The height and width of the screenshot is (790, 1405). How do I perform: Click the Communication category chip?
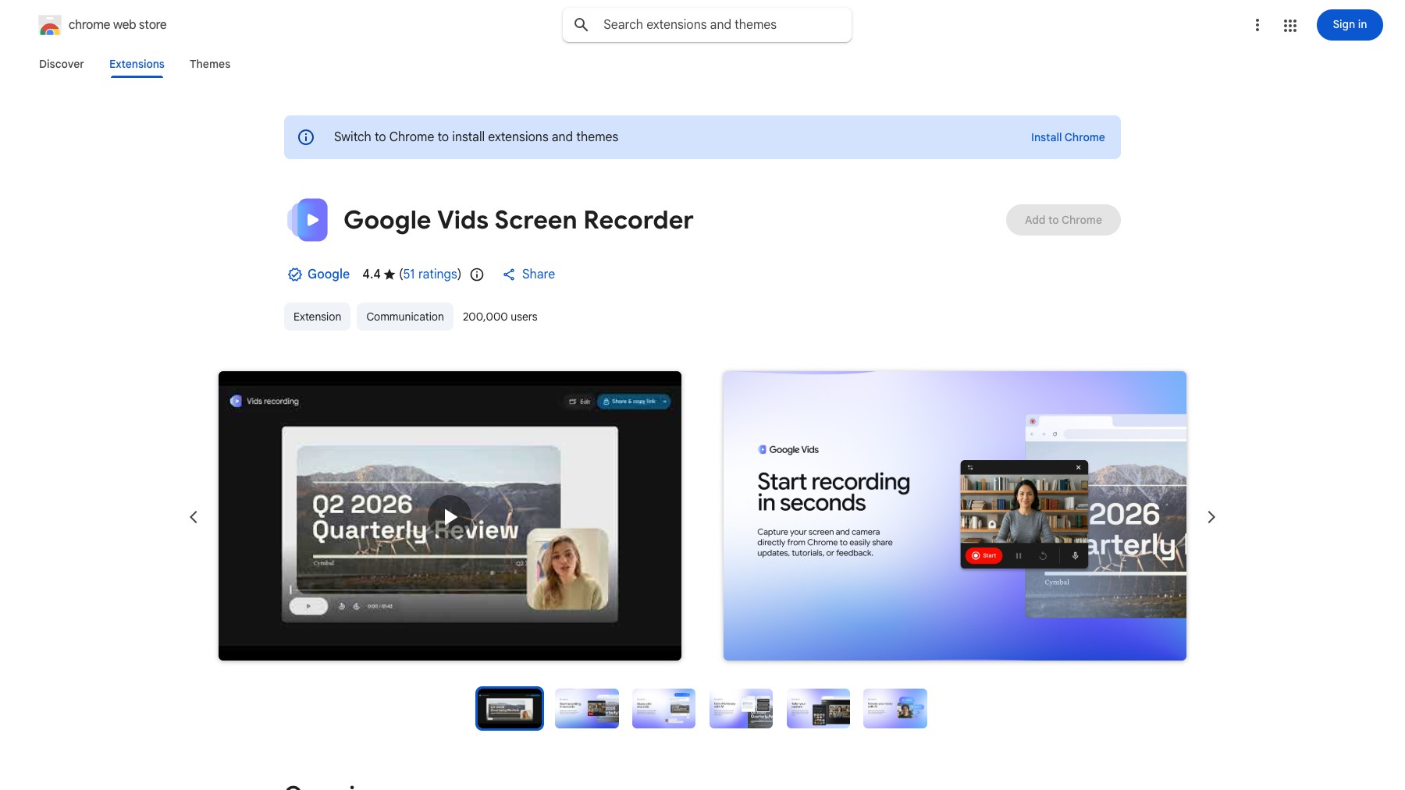405,317
